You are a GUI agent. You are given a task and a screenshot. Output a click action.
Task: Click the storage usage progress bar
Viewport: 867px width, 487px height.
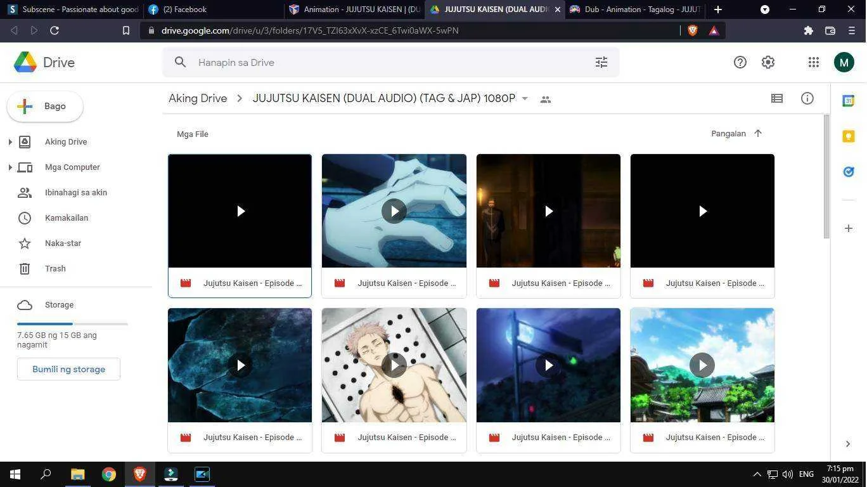(72, 324)
